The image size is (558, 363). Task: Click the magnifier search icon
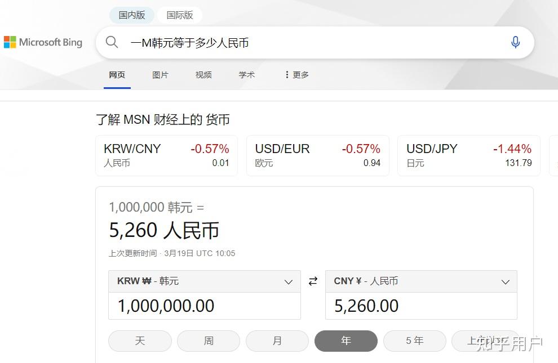coord(112,42)
